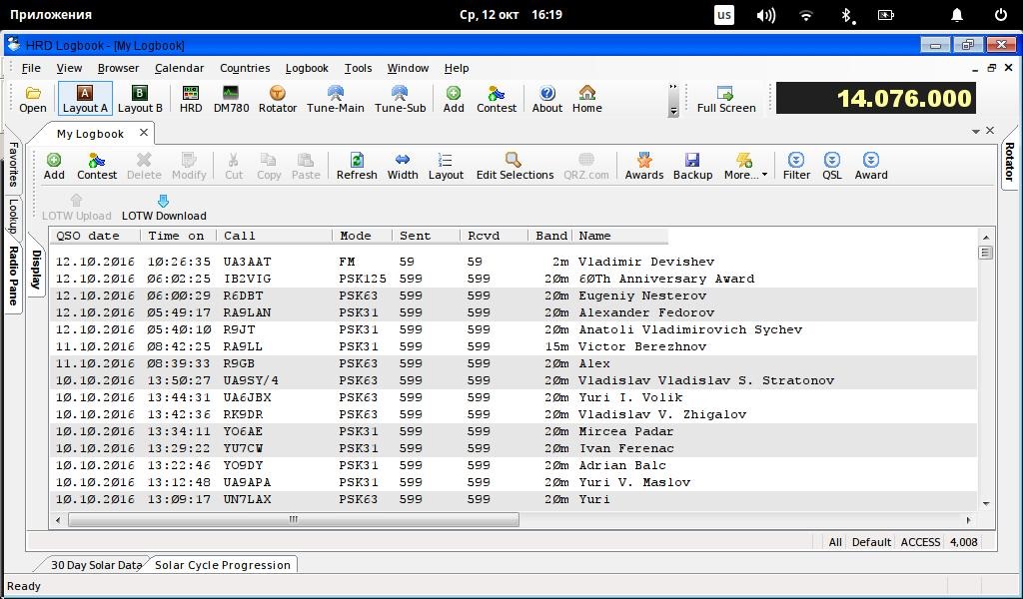Select the My Logbook tab
Screen dimensions: 1023x599
click(90, 134)
